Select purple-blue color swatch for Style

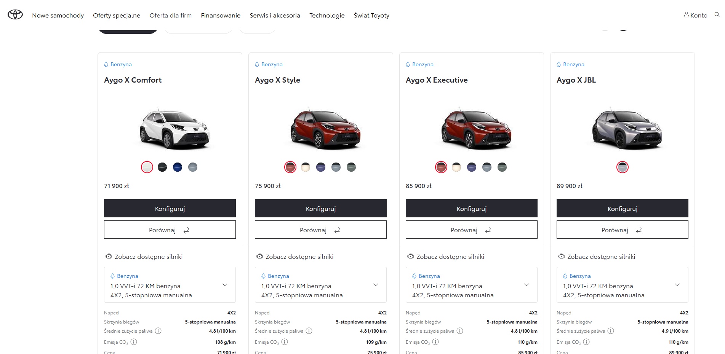321,167
